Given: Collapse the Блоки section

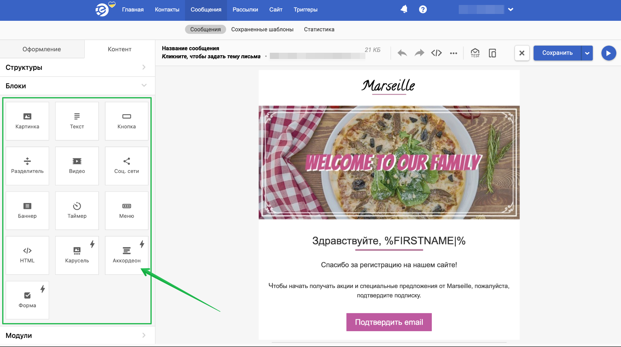Looking at the screenshot, I should [x=78, y=86].
